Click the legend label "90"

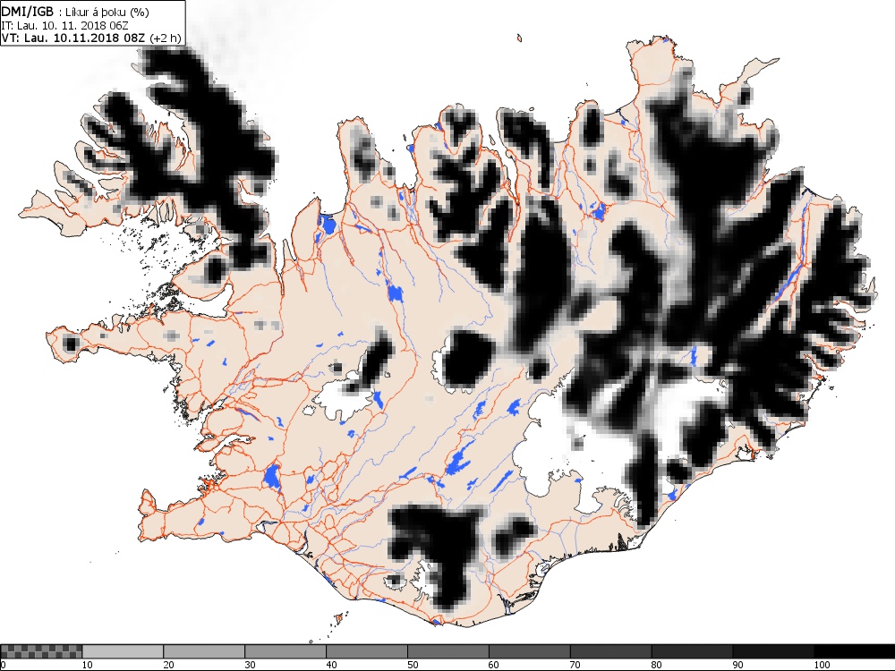pos(738,665)
